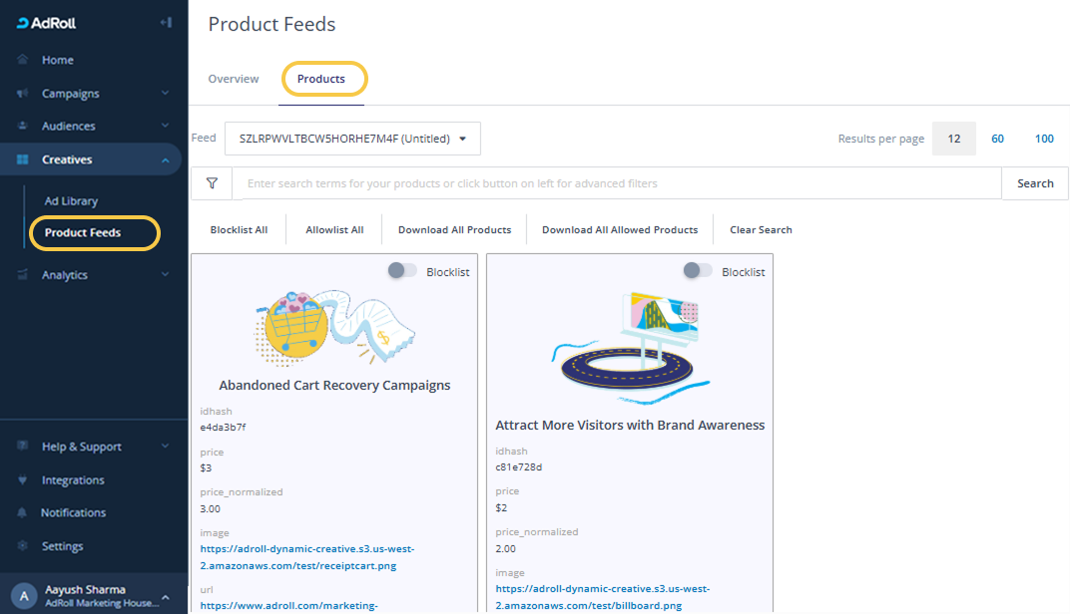The image size is (1070, 614).
Task: Toggle Blocklist for Abandoned Cart Recovery product
Action: (402, 271)
